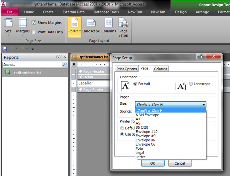Click OK in Page Setup dialog
The width and height of the screenshot is (230, 176).
tap(153, 163)
